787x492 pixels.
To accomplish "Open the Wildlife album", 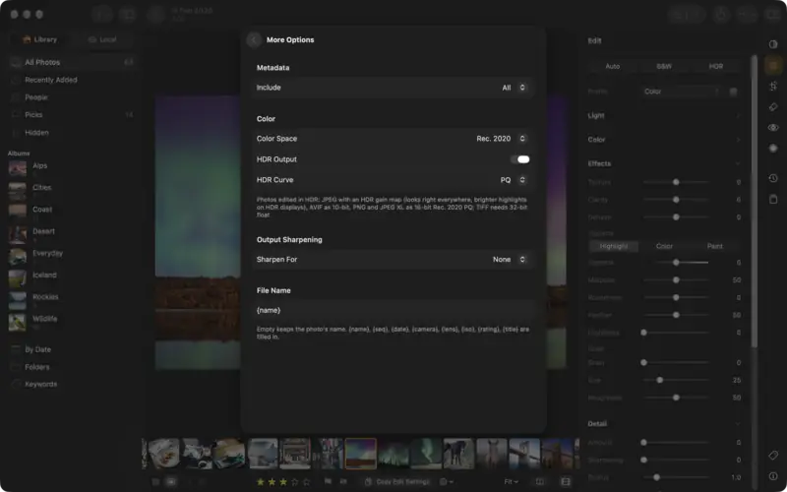I will [72, 323].
